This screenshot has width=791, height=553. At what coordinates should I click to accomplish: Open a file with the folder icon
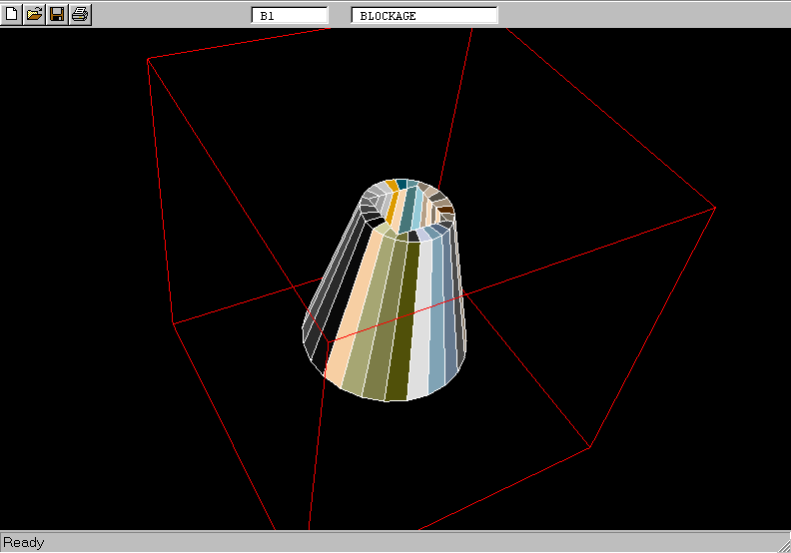pos(35,14)
